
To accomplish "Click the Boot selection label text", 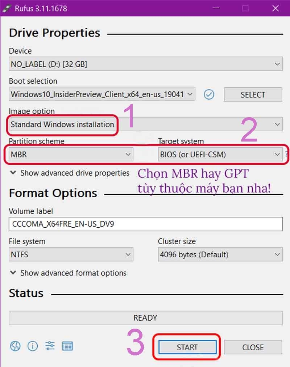I will point(33,81).
